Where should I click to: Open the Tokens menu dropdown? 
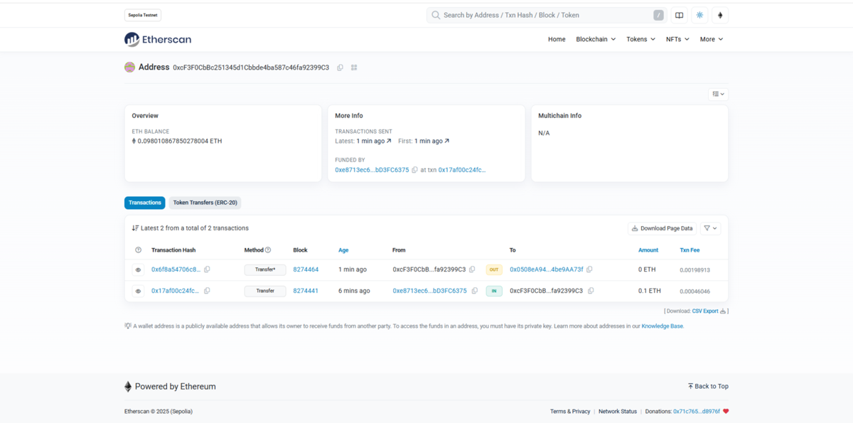click(x=640, y=39)
